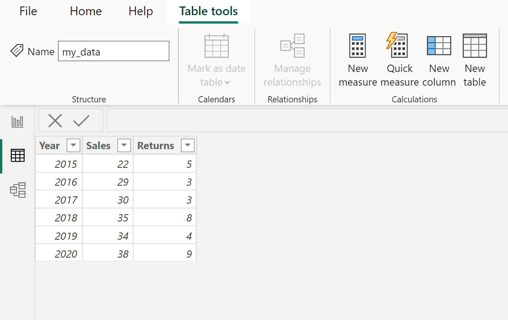Open the File menu
This screenshot has height=320, width=508.
click(28, 11)
